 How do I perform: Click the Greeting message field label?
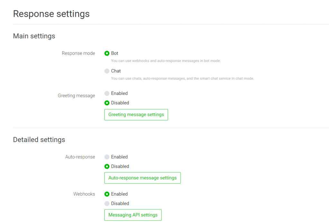pos(76,96)
